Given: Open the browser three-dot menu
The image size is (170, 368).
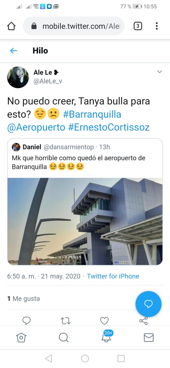Looking at the screenshot, I should [156, 26].
